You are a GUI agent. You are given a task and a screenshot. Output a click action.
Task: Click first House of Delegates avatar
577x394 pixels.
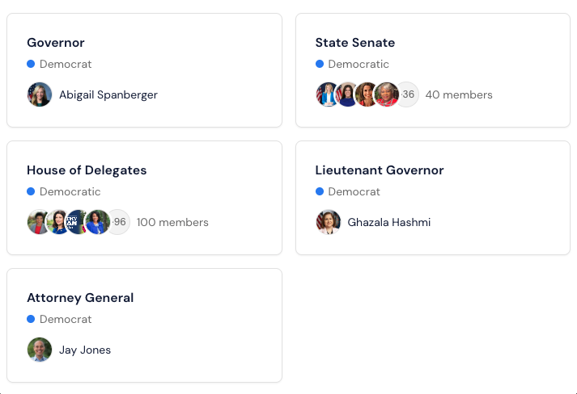click(x=38, y=222)
